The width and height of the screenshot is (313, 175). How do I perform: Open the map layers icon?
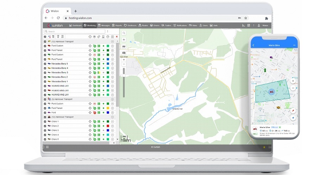click(124, 46)
